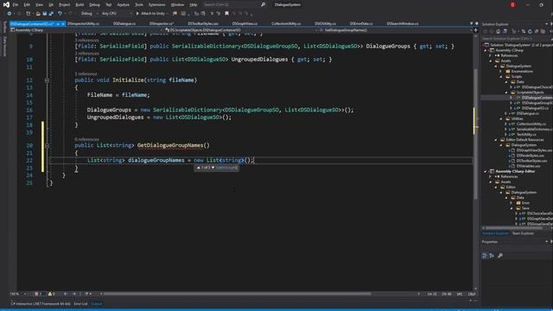Switch to the DSToolbarStyles.uss tab
Viewport: 553px width, 311px height.
pos(203,23)
